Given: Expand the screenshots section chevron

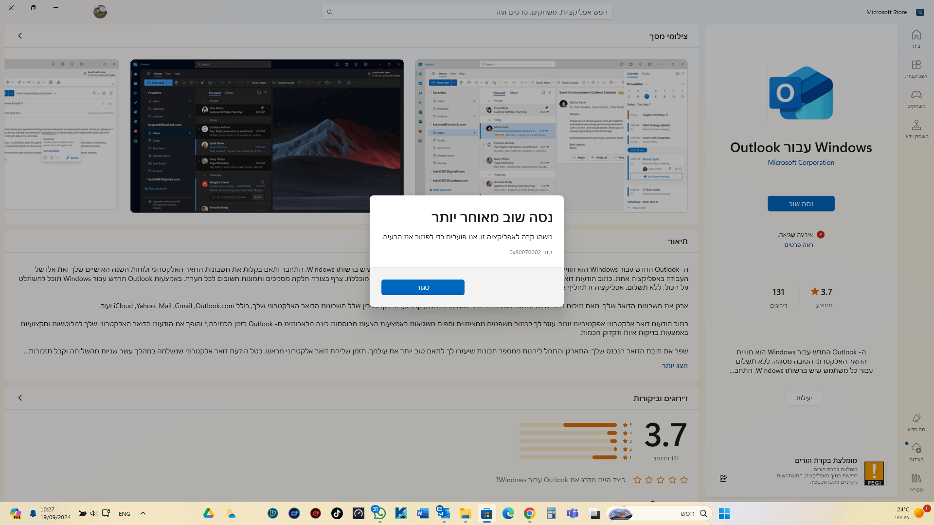Looking at the screenshot, I should click(x=20, y=35).
